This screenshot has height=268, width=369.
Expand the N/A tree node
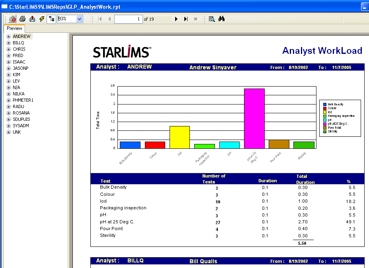point(8,87)
